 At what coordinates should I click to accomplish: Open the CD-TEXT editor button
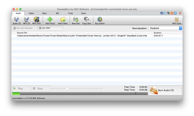[50, 28]
